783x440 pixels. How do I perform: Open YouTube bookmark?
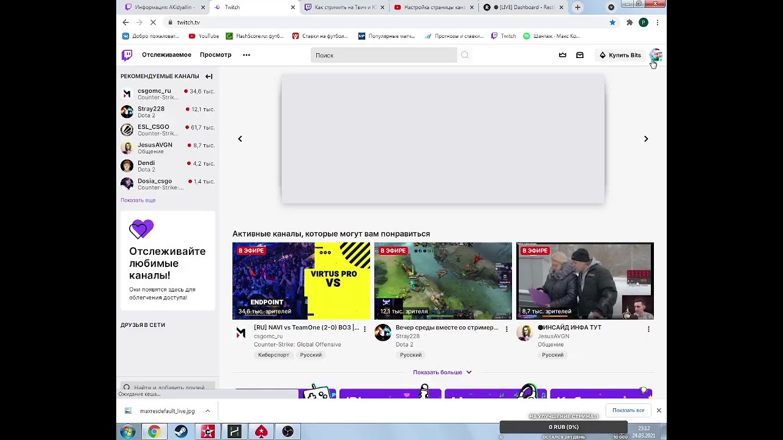point(204,36)
